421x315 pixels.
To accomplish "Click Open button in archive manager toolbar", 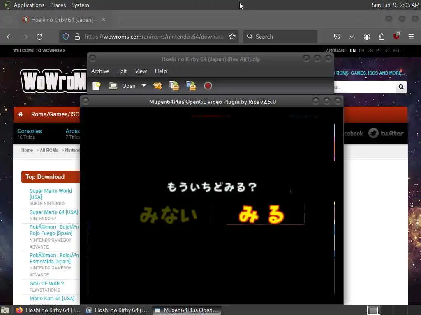I will [123, 86].
